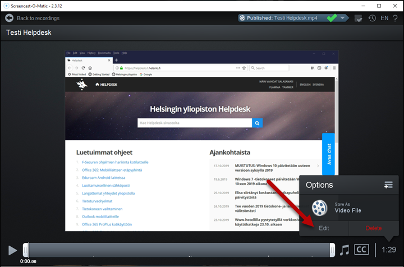This screenshot has height=267, width=404.
Task: Click the HELPDESK home link in preview
Action: coord(107,85)
